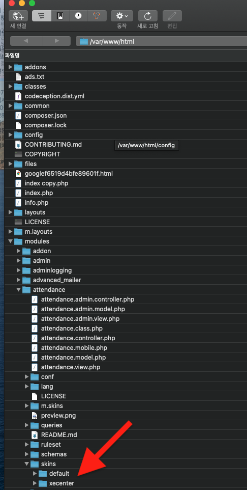247x490 pixels.
Task: Show the Bookmarks view
Action: click(60, 16)
